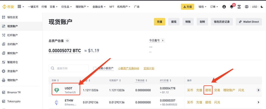The image size is (266, 109).
Task: Expand today's PnL chevron arrow
Action: point(163,40)
